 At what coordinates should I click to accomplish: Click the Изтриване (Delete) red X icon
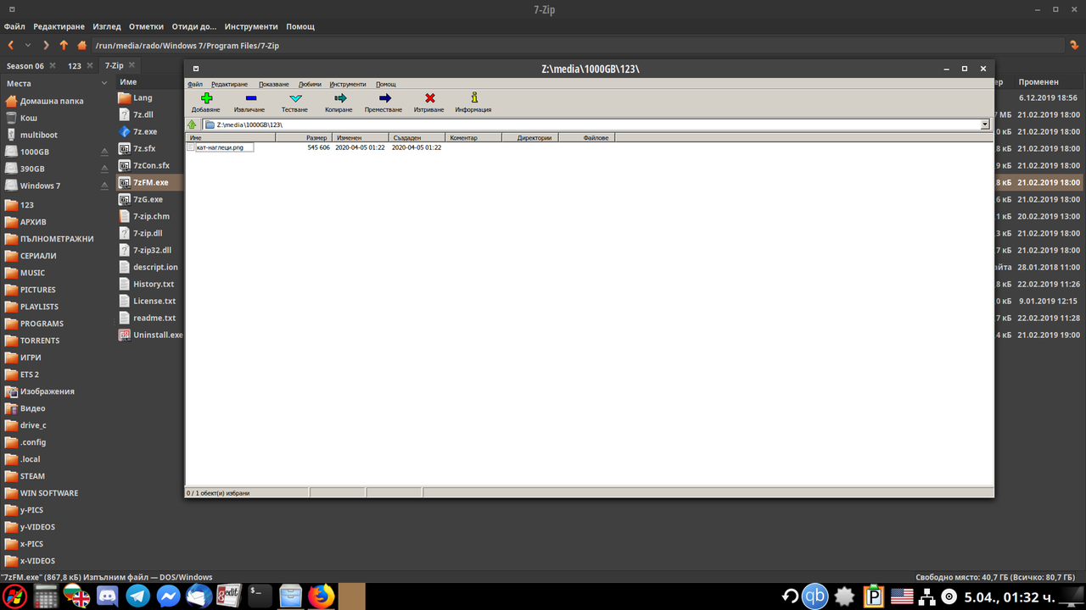pos(429,98)
